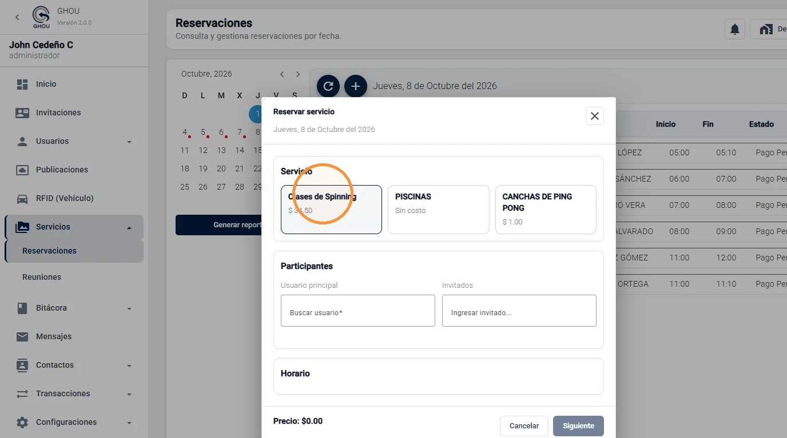Screen dimensions: 787x438
Task: Expand the Usuarios submenu arrow
Action: pyautogui.click(x=129, y=142)
